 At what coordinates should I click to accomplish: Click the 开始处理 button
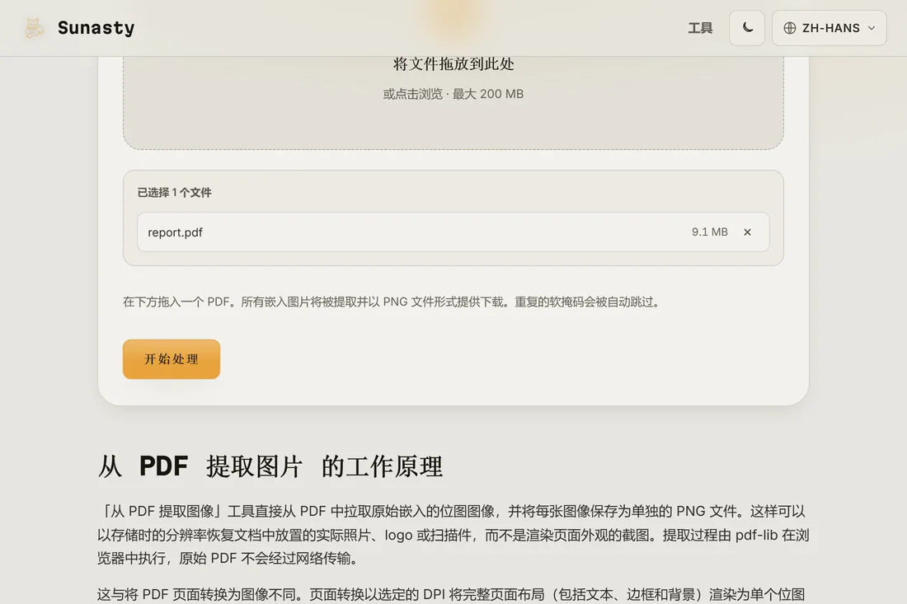pyautogui.click(x=172, y=359)
